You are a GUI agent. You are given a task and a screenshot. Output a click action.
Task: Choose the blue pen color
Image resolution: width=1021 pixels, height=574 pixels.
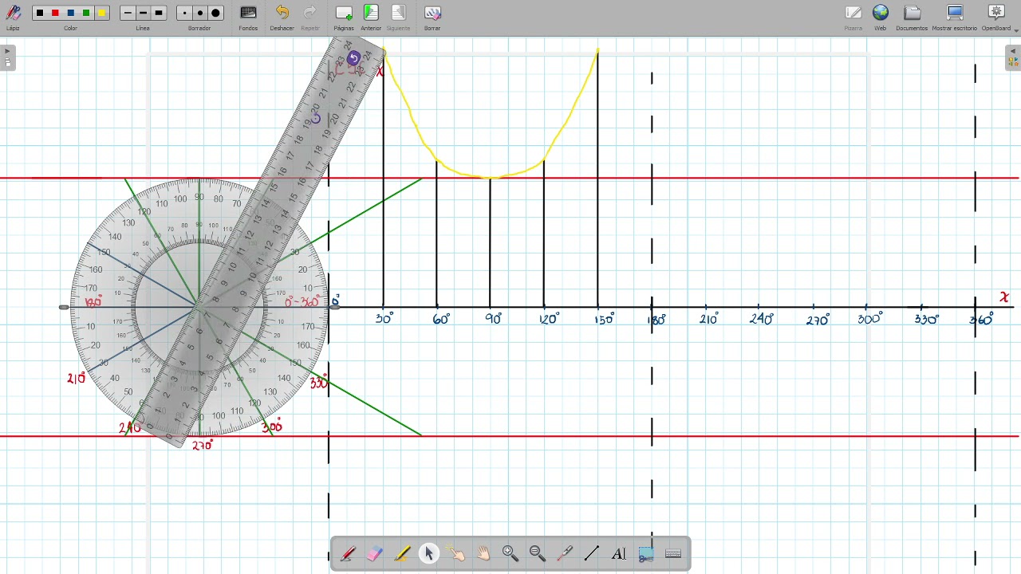point(70,13)
